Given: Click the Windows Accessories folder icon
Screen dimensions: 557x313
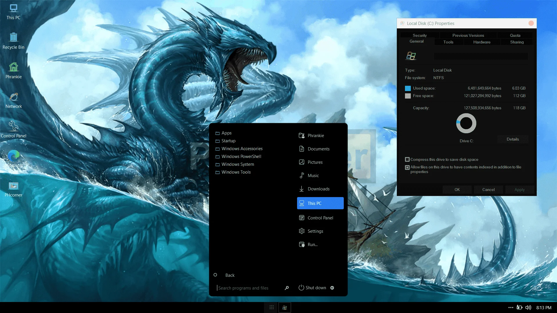Looking at the screenshot, I should pos(217,149).
